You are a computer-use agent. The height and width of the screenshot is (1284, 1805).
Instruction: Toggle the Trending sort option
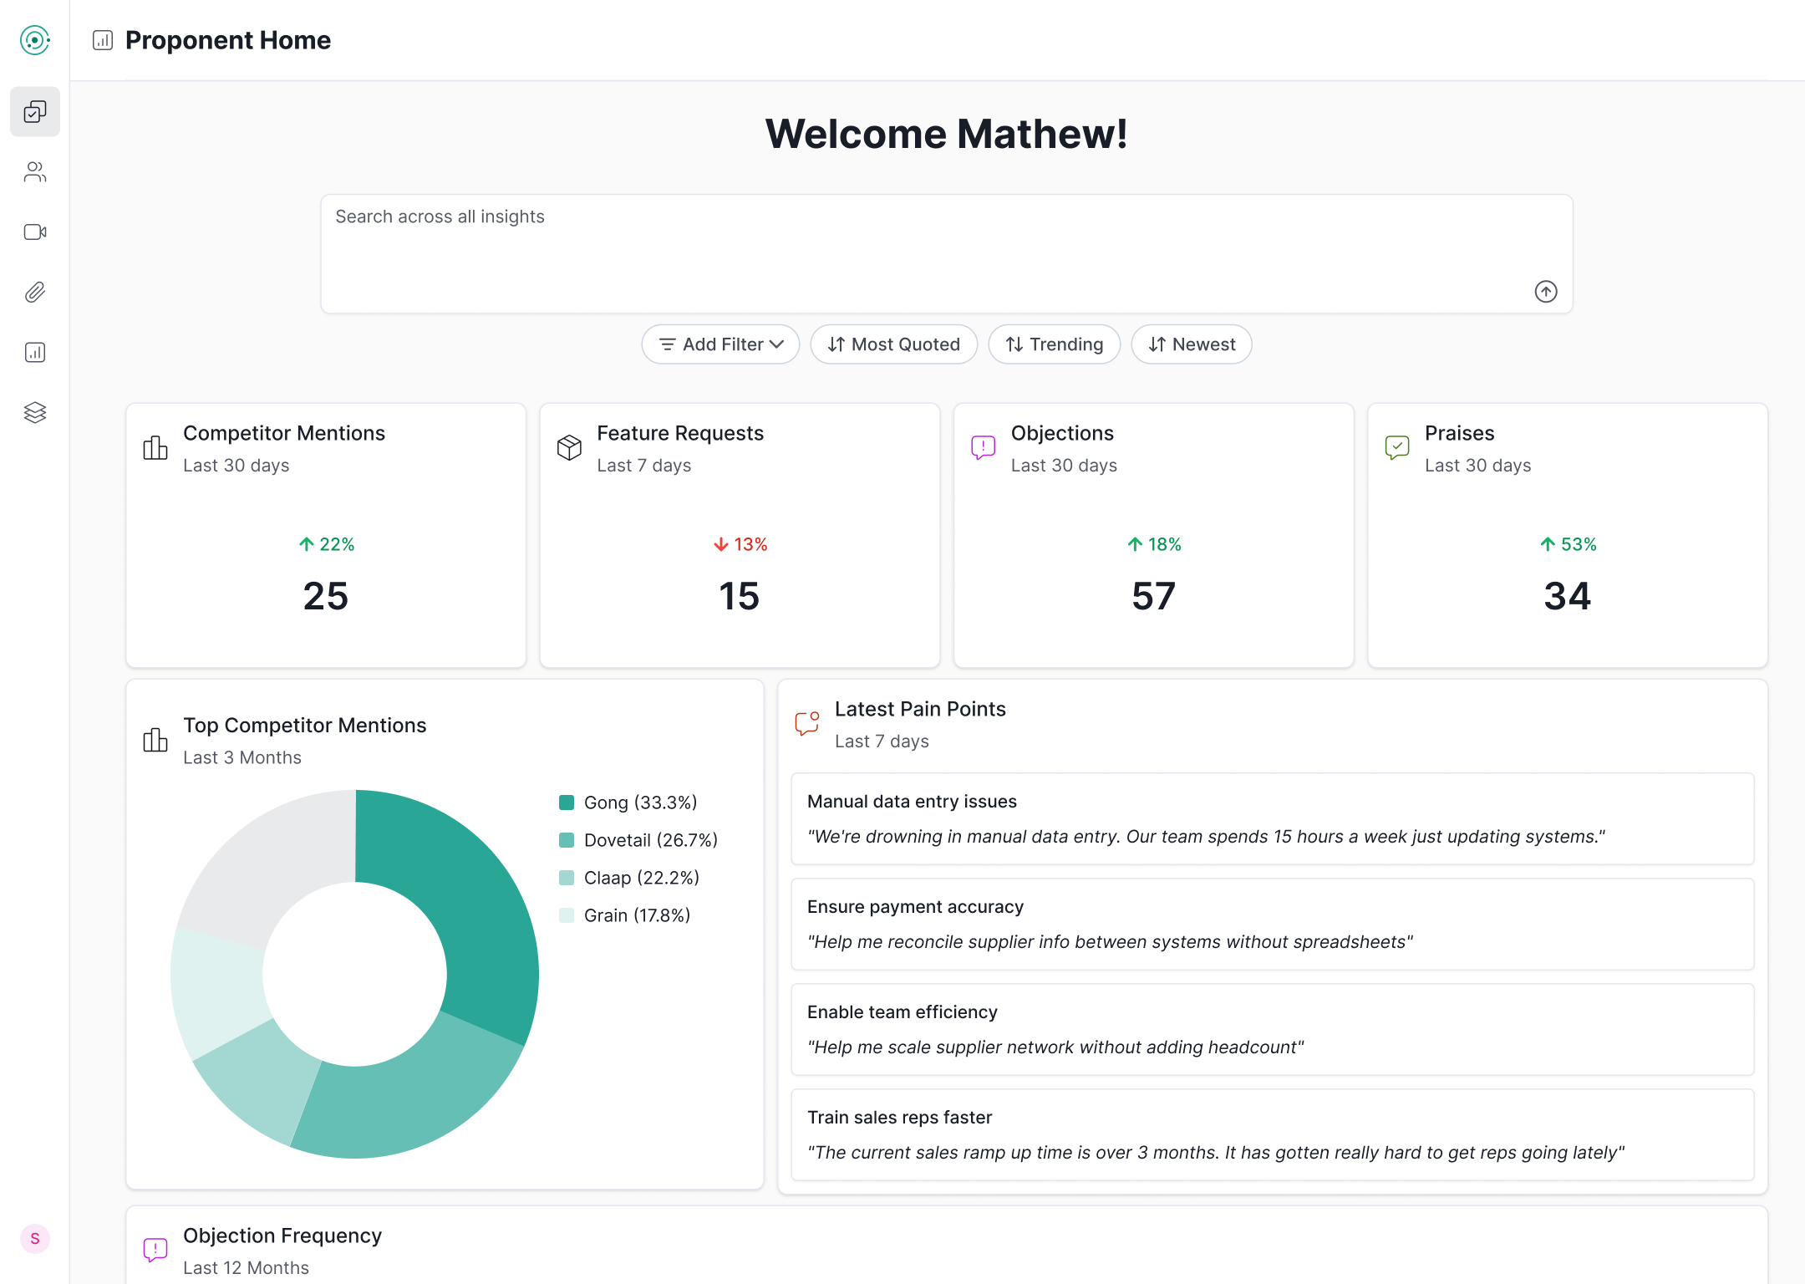[1054, 344]
